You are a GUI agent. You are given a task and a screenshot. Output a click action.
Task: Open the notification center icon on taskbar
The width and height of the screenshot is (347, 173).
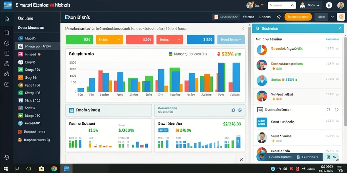coord(339,169)
